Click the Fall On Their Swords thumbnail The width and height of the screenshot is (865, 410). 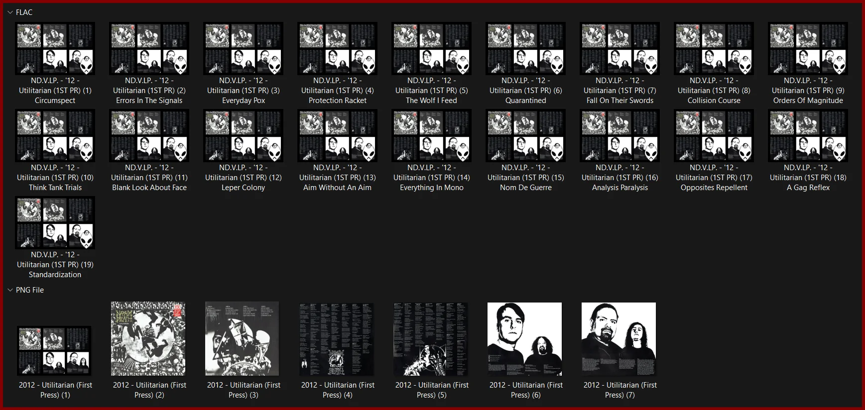coord(619,48)
